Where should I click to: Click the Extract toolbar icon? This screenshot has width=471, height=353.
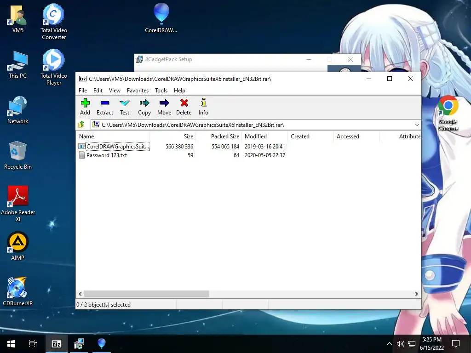(104, 107)
